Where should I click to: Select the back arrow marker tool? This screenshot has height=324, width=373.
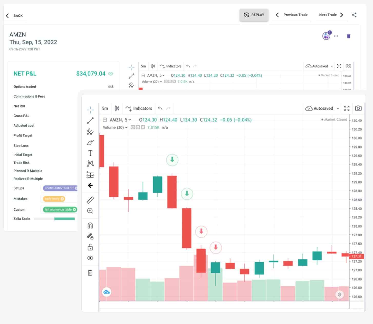tap(90, 186)
